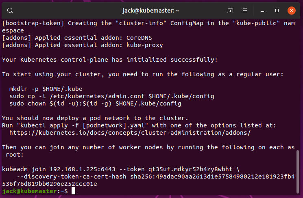Screen dimensions: 303x198
Task: Open the kubernetes.io addons documentation link
Action: point(130,132)
